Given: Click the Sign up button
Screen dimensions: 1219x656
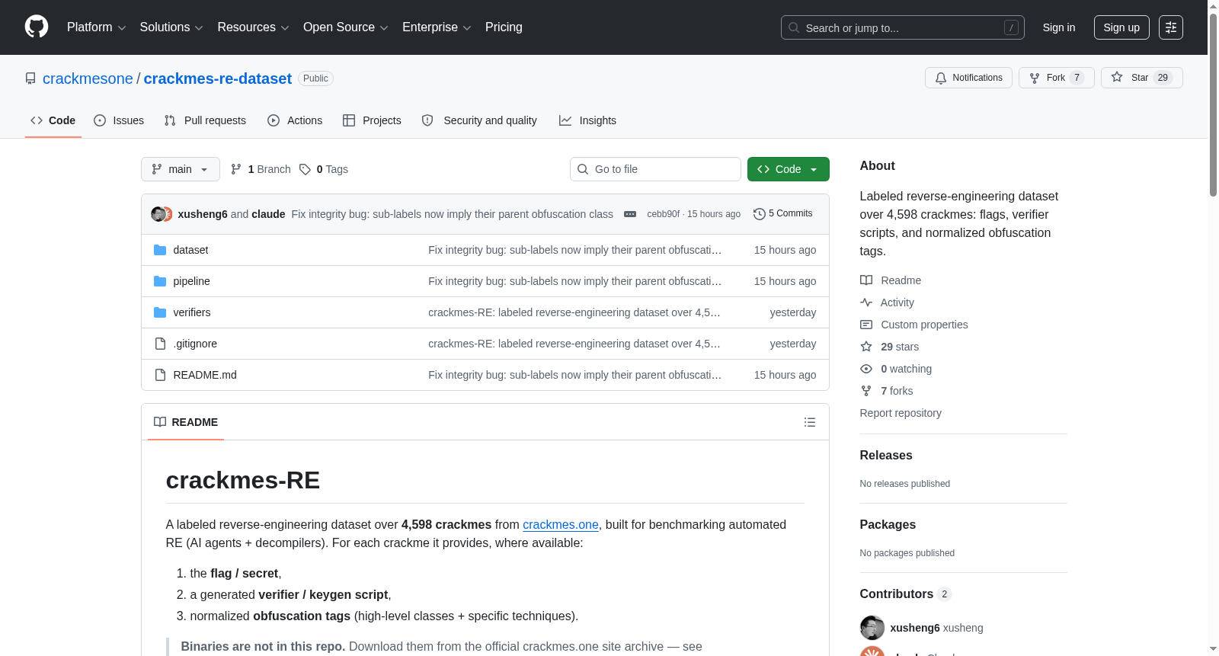Looking at the screenshot, I should 1121,27.
